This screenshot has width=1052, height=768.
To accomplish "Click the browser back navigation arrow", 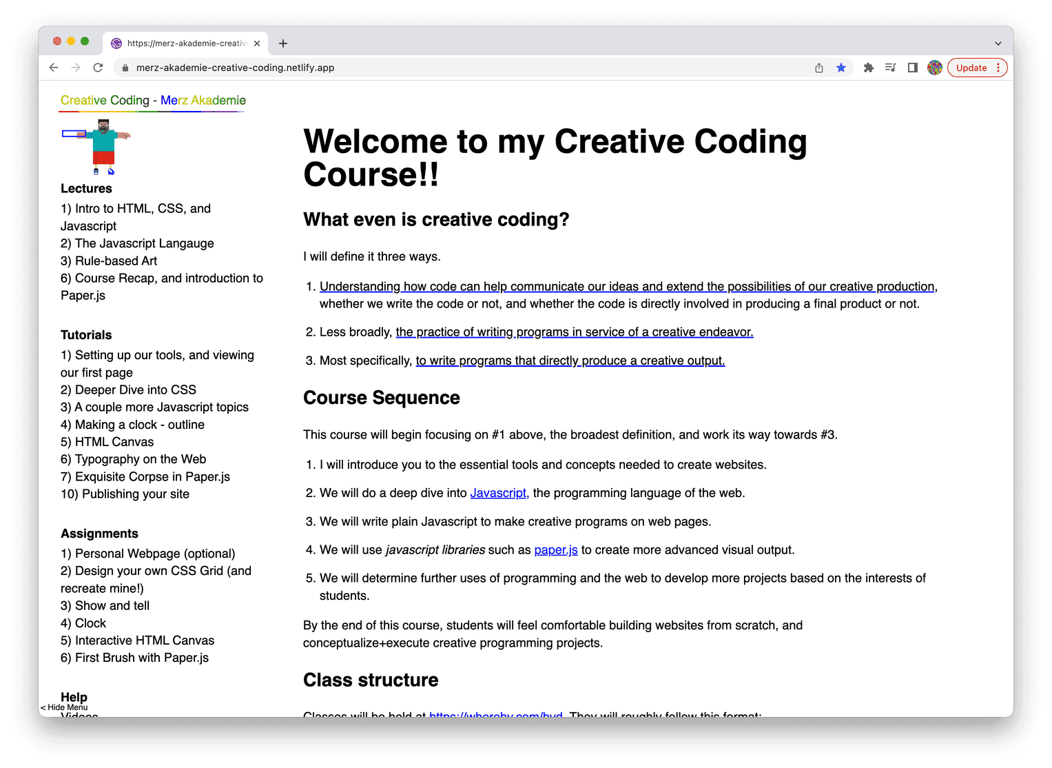I will 53,68.
